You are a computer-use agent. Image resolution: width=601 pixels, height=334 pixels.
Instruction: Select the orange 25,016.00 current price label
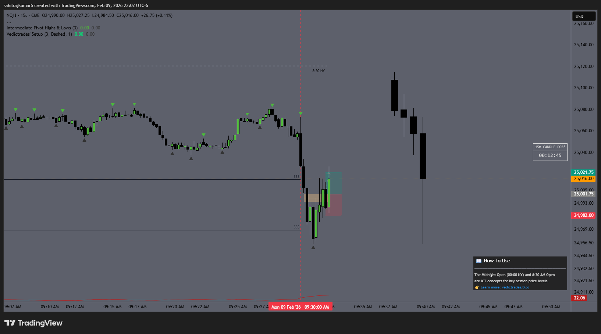pos(583,179)
